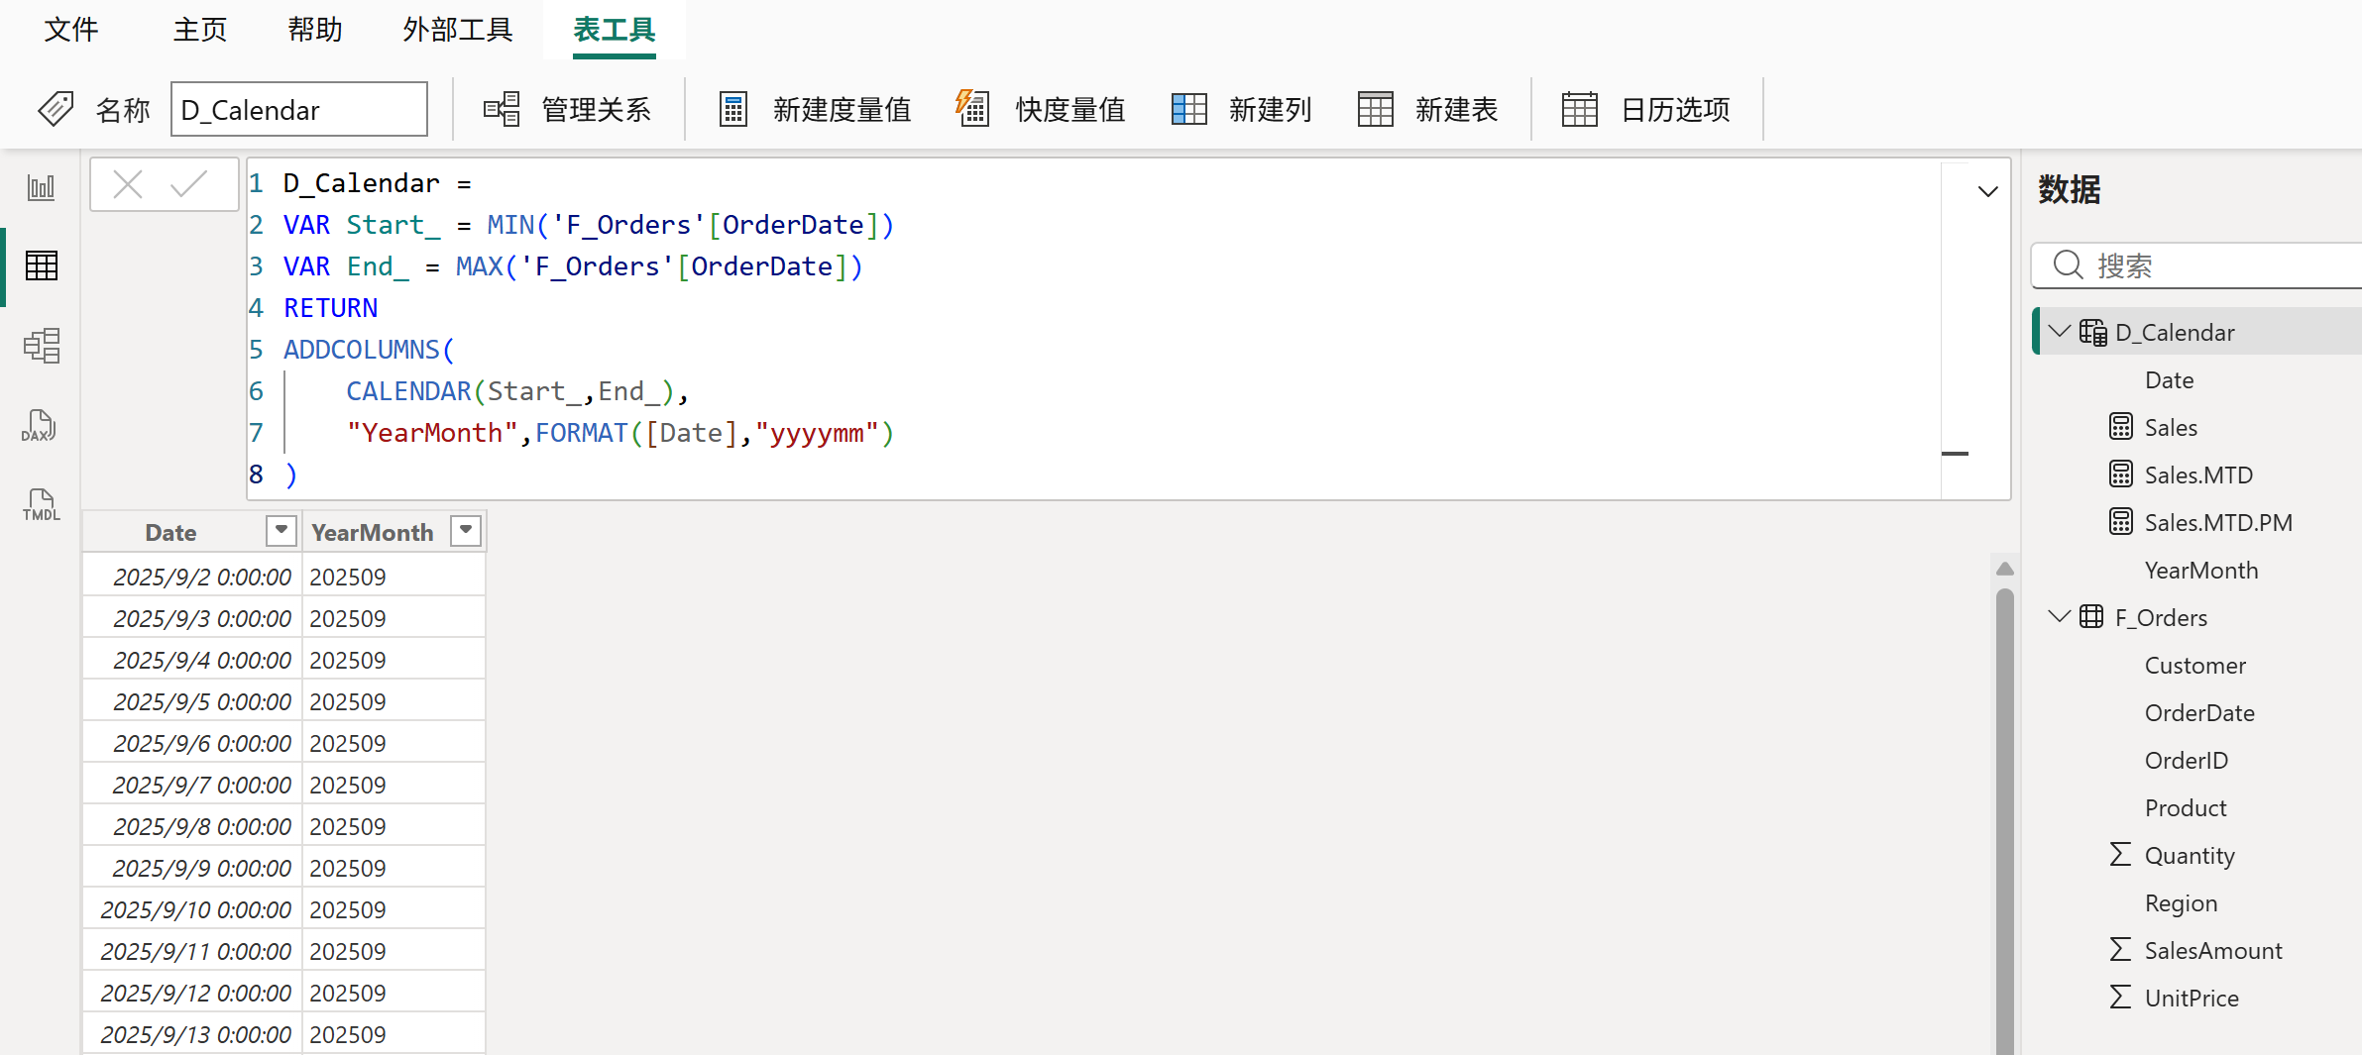This screenshot has height=1055, width=2362.
Task: Click 管理关系 manage relationships button
Action: tap(567, 110)
